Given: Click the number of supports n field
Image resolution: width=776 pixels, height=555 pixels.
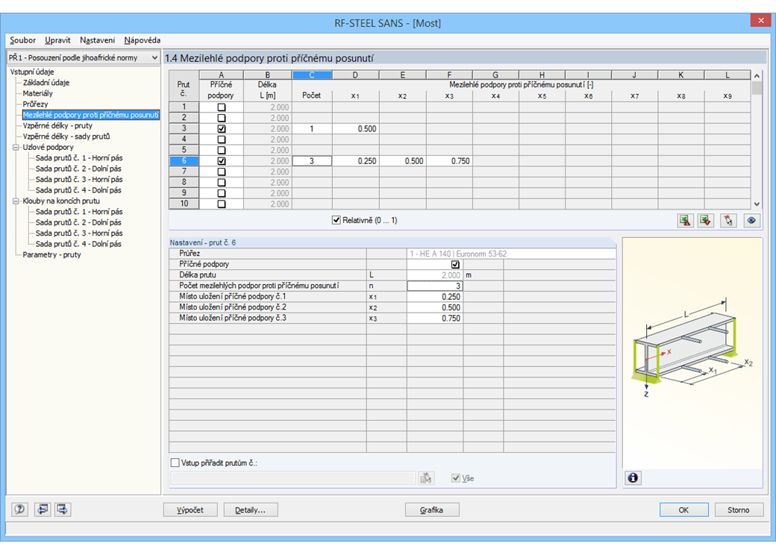Looking at the screenshot, I should [434, 286].
